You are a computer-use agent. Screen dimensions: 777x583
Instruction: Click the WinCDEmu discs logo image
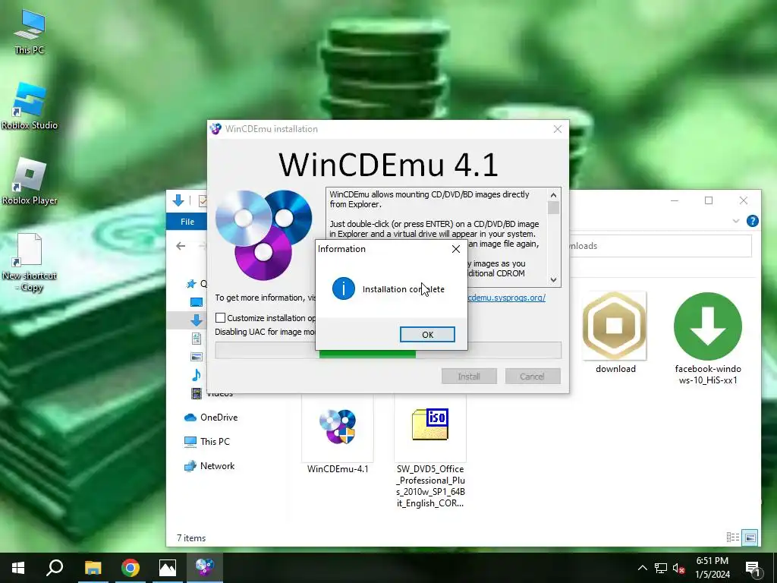coord(263,235)
